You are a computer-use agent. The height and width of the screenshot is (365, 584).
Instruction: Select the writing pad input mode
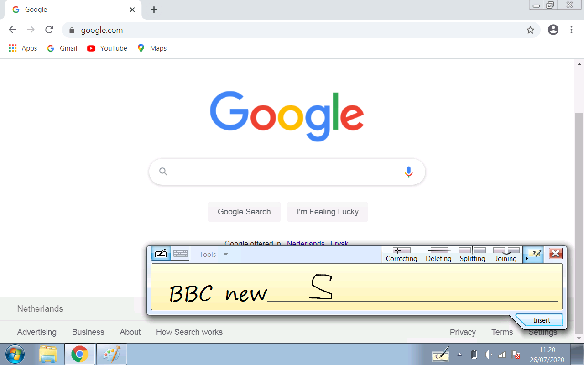[161, 253]
